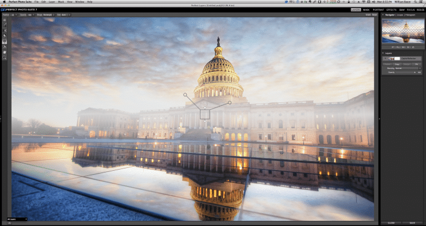The image size is (426, 226).
Task: Switch to the LAYERS module tab
Action: point(356,10)
